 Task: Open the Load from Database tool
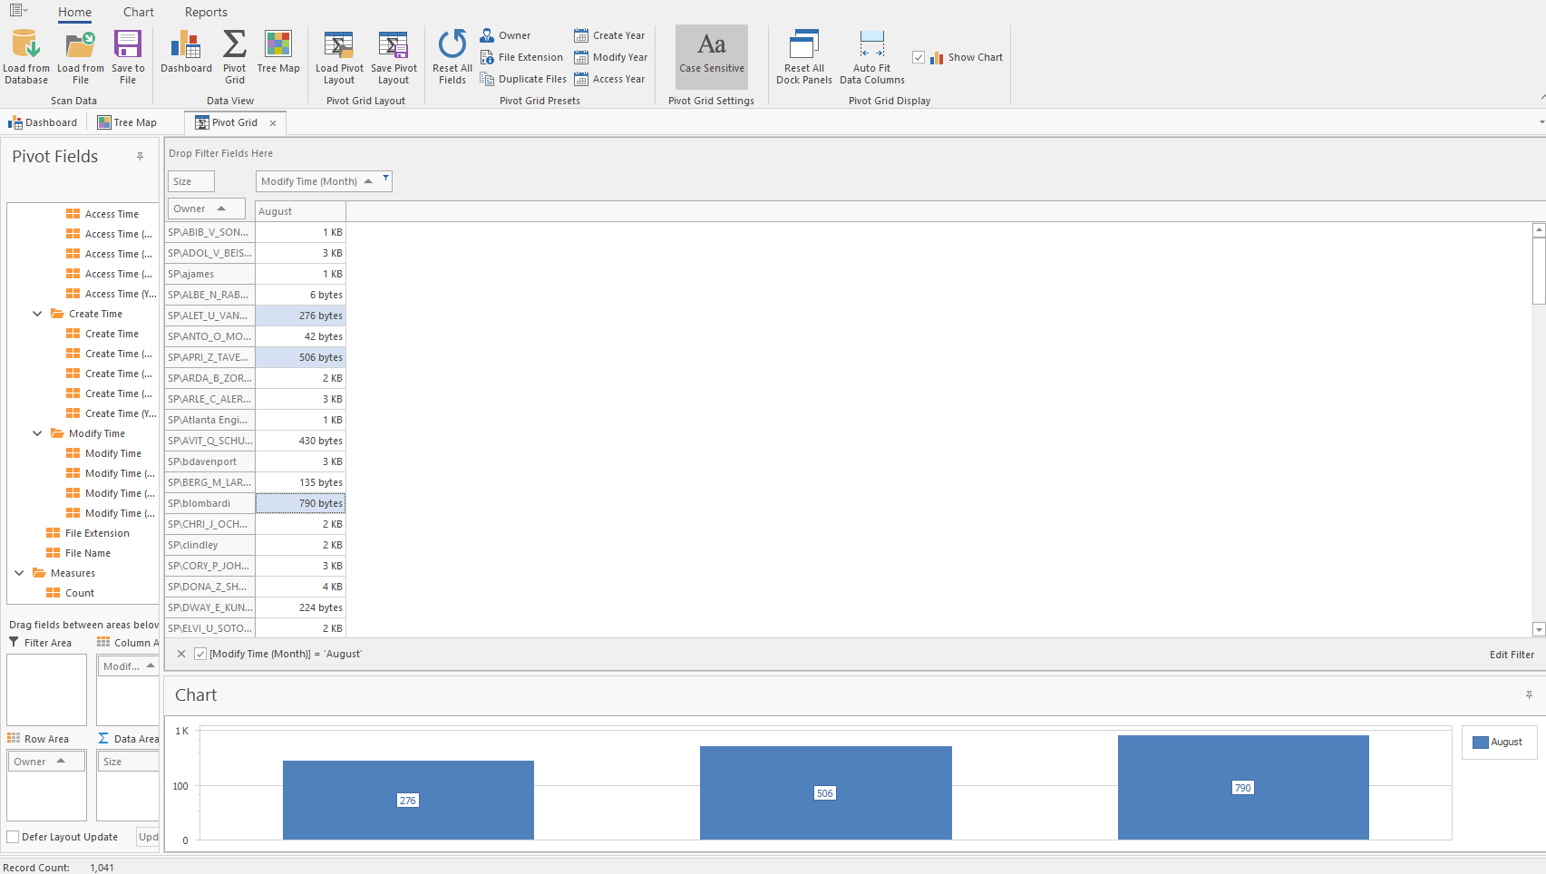(x=25, y=54)
